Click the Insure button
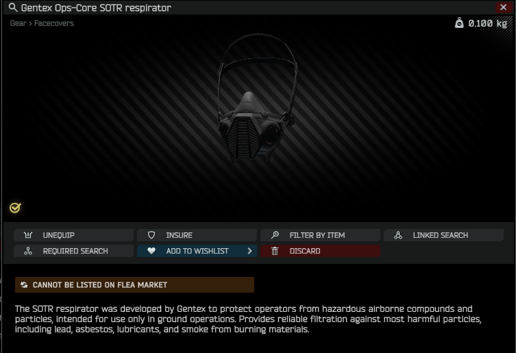516x353 pixels. tap(197, 235)
